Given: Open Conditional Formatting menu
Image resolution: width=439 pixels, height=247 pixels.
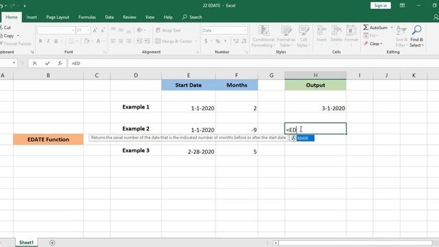Looking at the screenshot, I should click(x=263, y=36).
